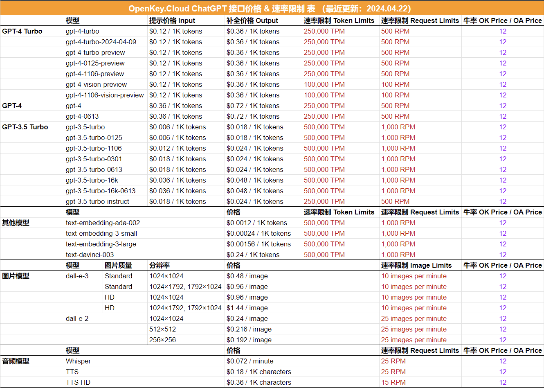Click the text-davinci-003 model cell
This screenshot has height=388, width=544.
pyautogui.click(x=90, y=255)
